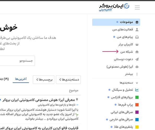Screen dimensions: 155x130
Task: Open topic معرفی آیرا؛ هوش مصنوعی کامیونیتی
Action: pyautogui.click(x=39, y=100)
